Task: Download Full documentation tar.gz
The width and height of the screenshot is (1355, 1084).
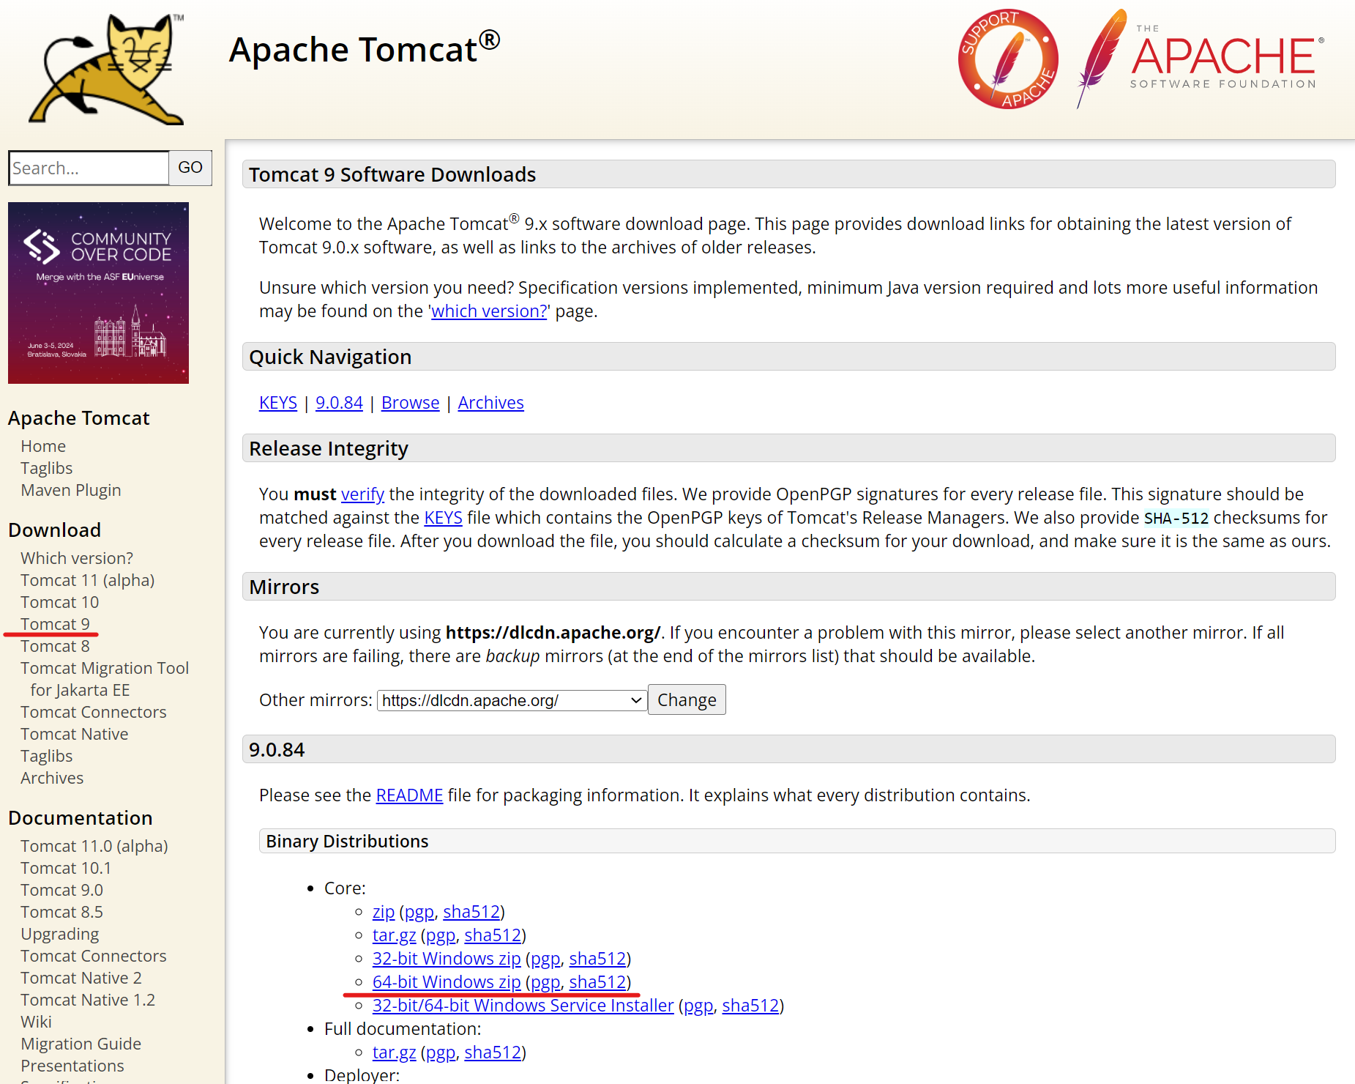Action: click(x=394, y=1053)
